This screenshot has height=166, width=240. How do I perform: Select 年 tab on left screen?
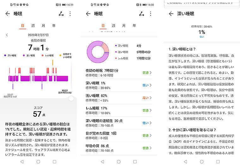(x=54, y=26)
